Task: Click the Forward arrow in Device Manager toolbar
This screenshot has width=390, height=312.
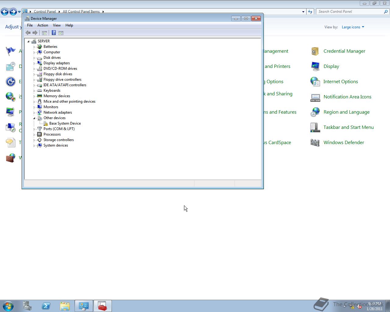Action: 35,33
